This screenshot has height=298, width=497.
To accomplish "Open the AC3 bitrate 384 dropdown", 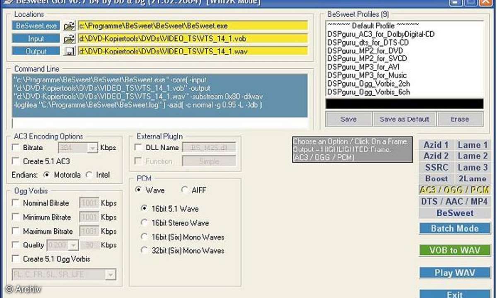I will click(92, 147).
